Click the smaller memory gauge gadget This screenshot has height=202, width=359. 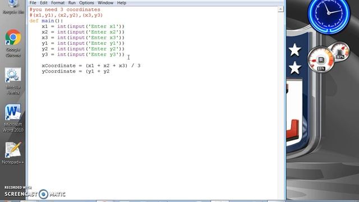340,51
